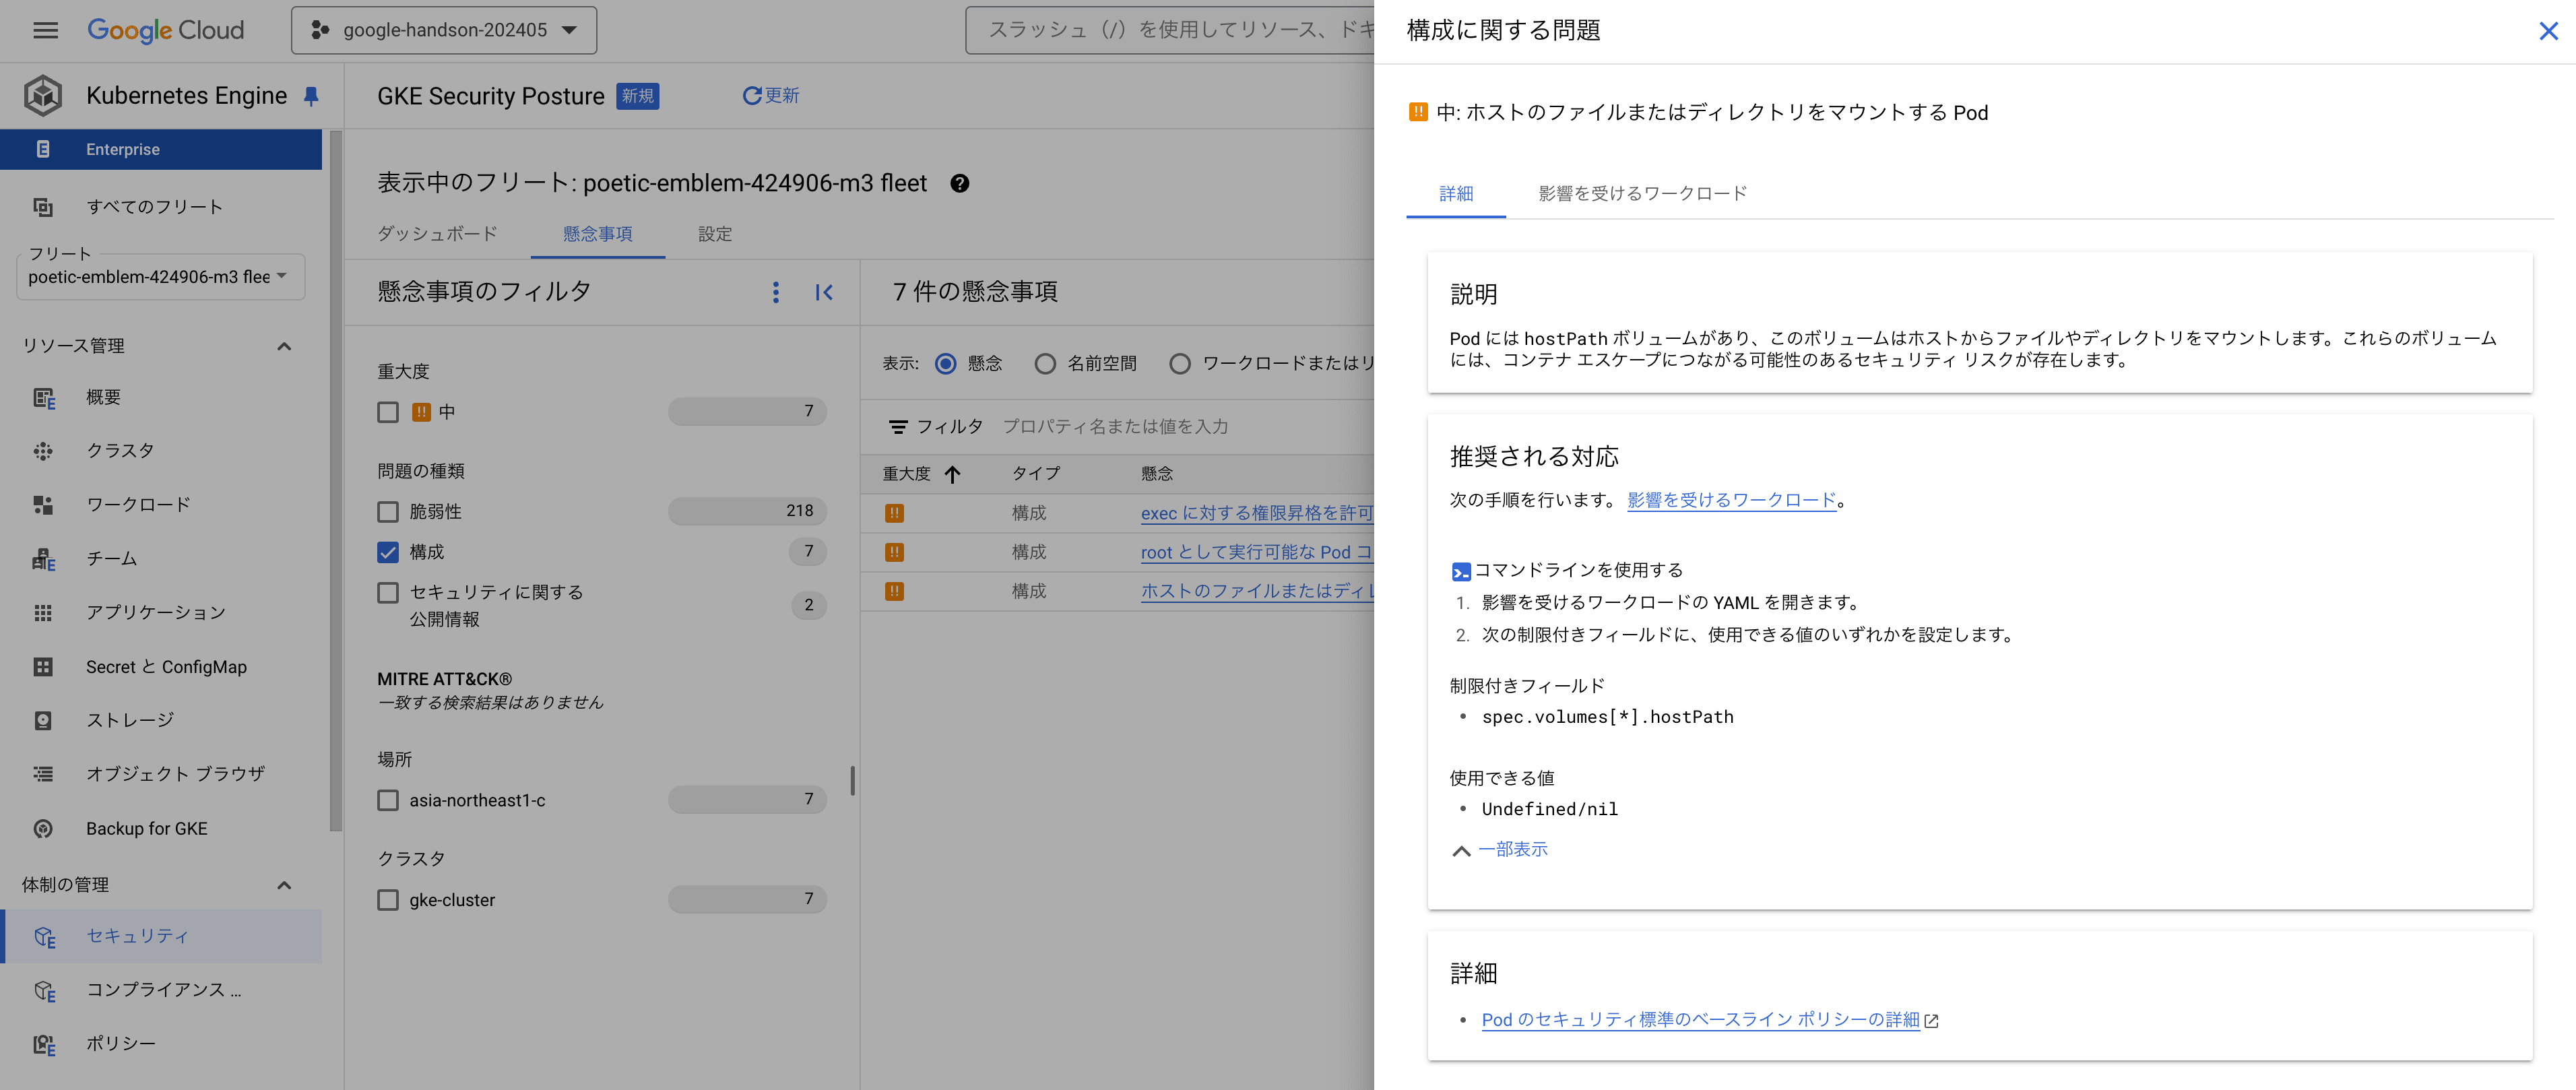Click the Cloud Shell コマンドライン icon

point(1461,572)
